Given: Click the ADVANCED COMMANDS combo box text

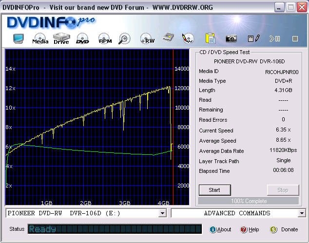Looking at the screenshot, I should [237, 213].
